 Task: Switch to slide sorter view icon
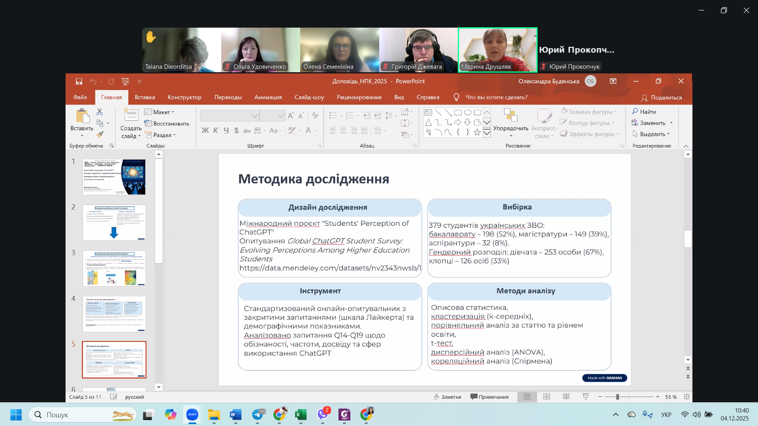pyautogui.click(x=547, y=397)
